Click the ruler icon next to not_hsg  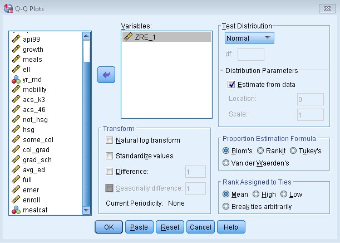pyautogui.click(x=16, y=119)
